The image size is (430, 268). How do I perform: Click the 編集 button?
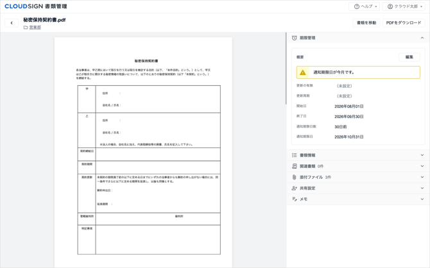tap(409, 57)
